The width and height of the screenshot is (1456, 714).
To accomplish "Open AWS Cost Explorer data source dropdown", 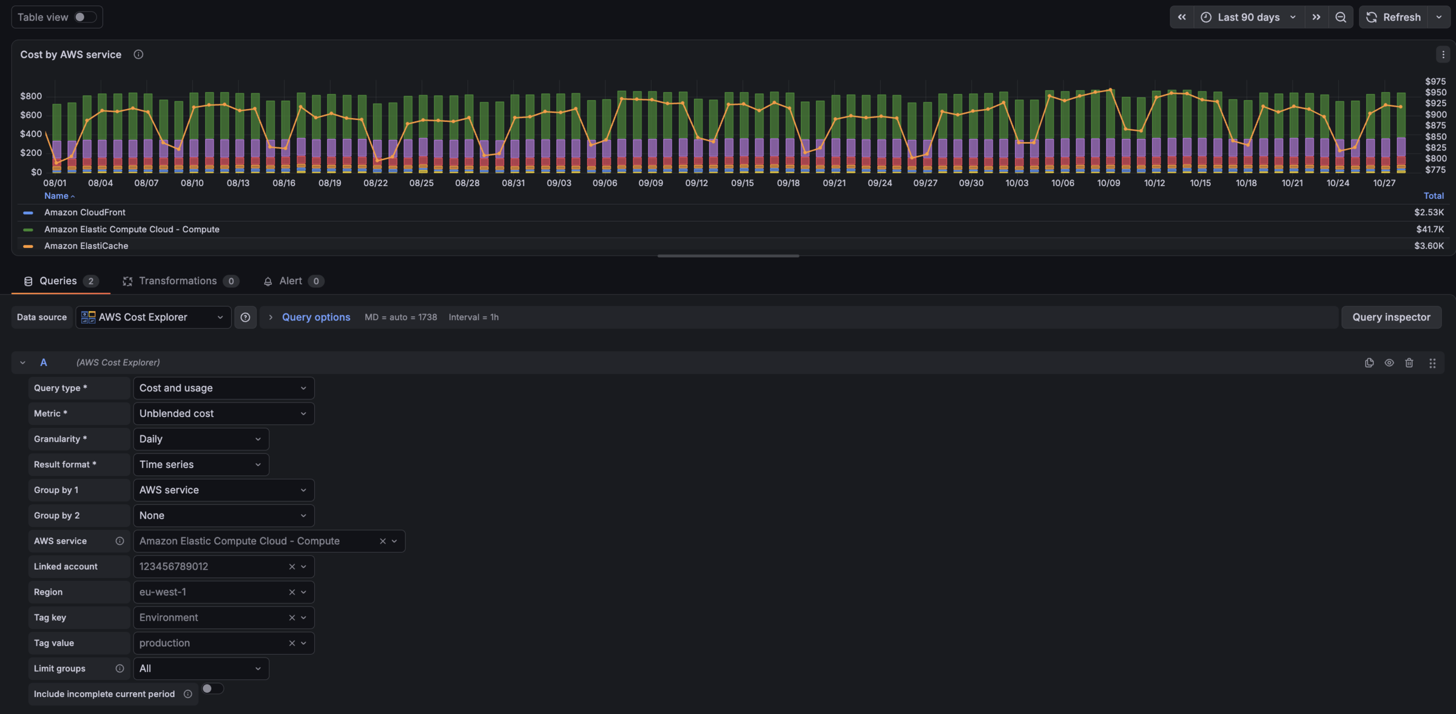I will [153, 317].
